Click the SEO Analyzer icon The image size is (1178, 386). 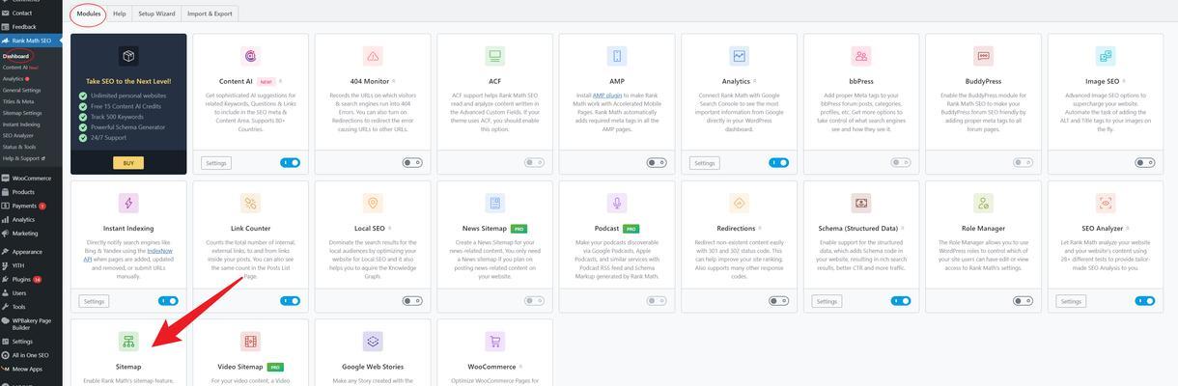coord(1105,203)
